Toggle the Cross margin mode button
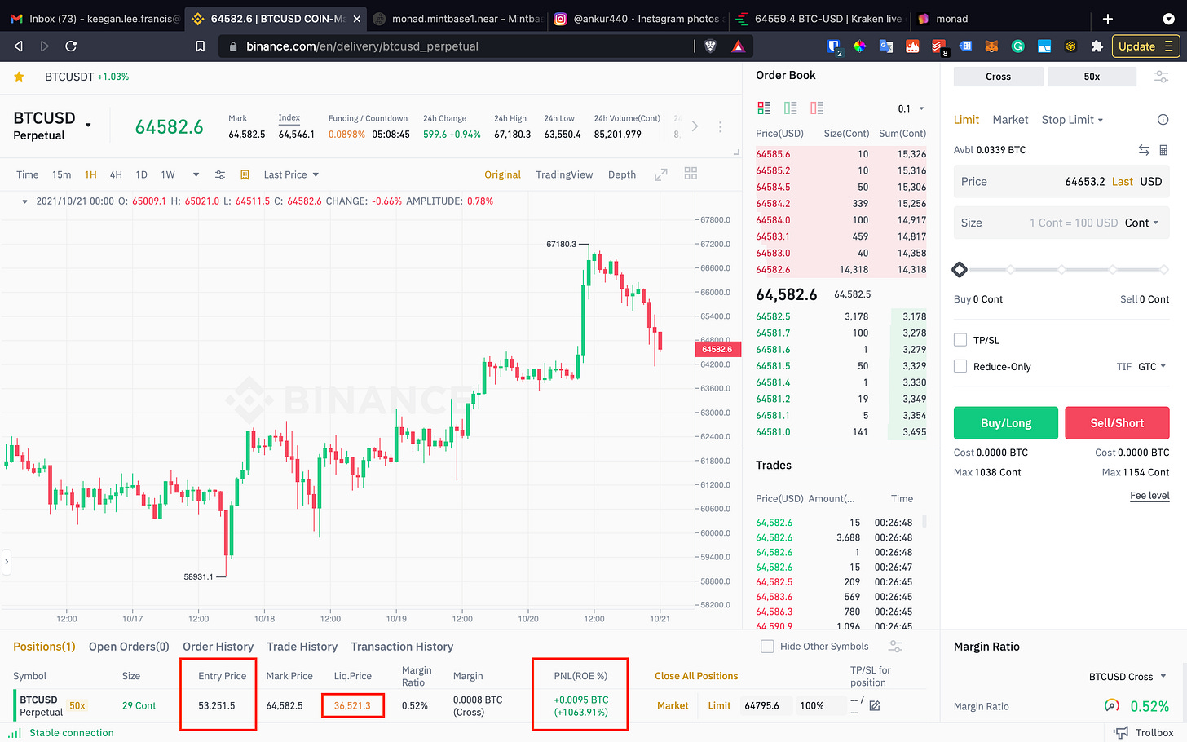 999,77
